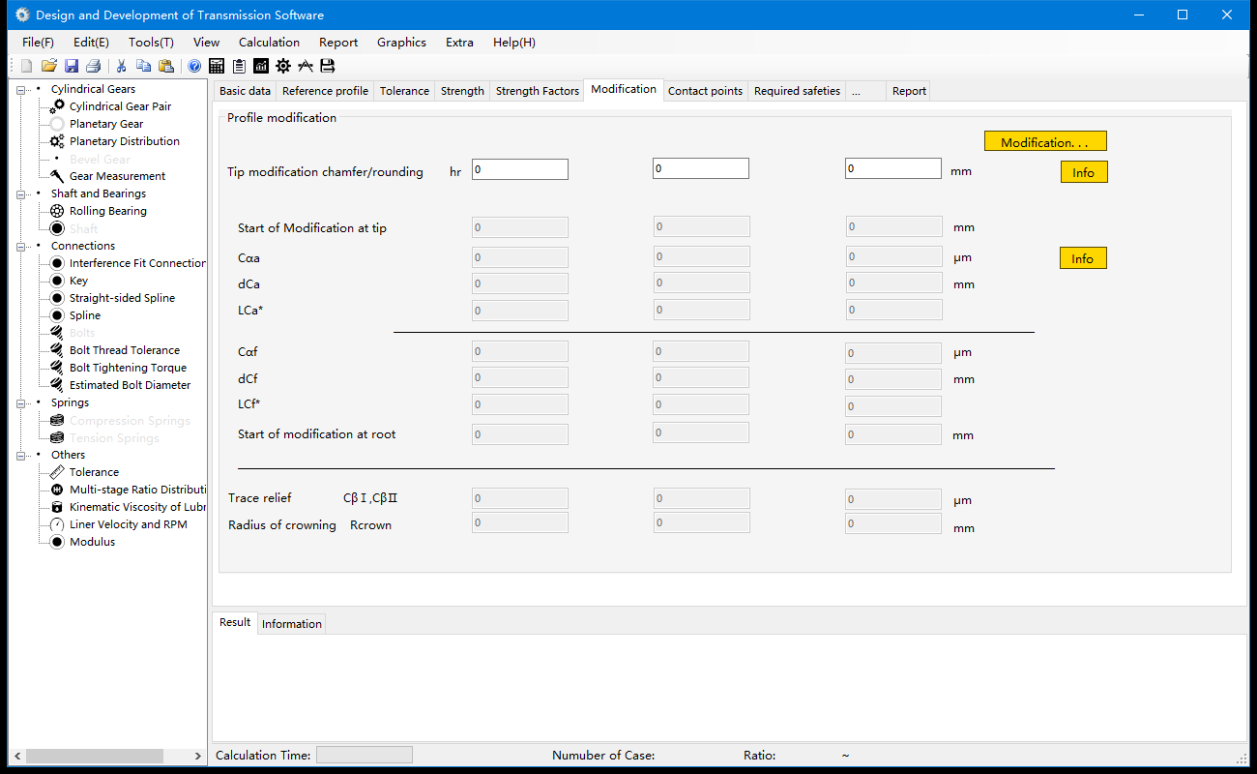Select Interference Fit Connection tree item
The height and width of the screenshot is (774, 1257).
coord(137,263)
